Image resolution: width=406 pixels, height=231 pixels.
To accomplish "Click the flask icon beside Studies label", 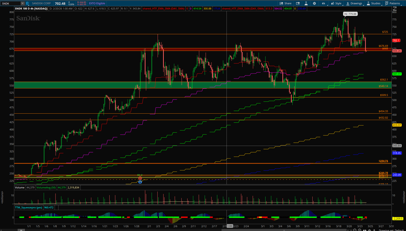I will tap(369, 3).
